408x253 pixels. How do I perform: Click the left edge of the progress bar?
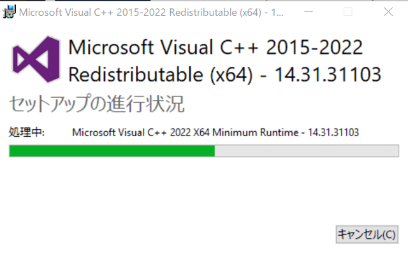11,151
